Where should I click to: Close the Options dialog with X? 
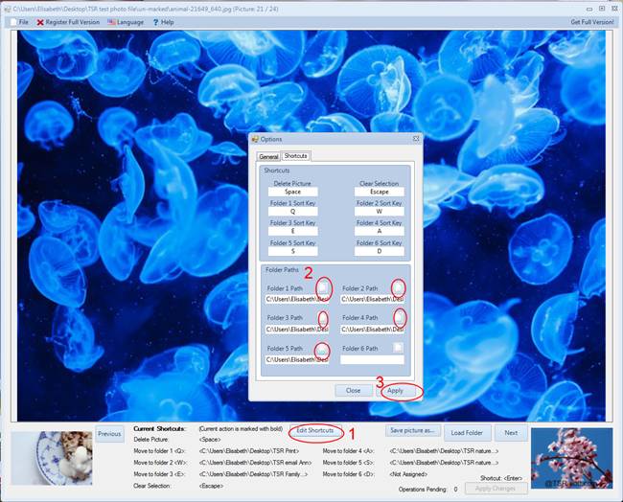[415, 139]
